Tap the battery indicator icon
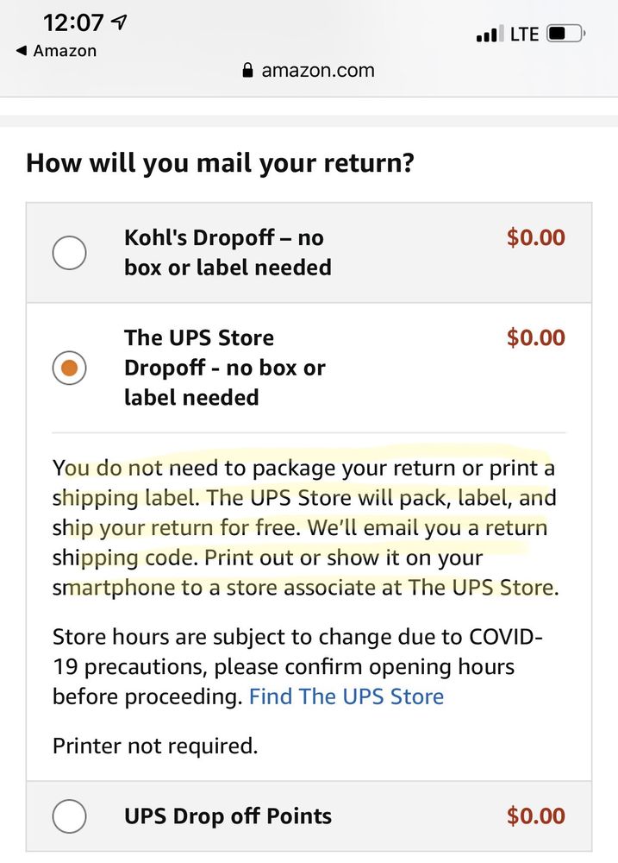The image size is (618, 863). 566,35
